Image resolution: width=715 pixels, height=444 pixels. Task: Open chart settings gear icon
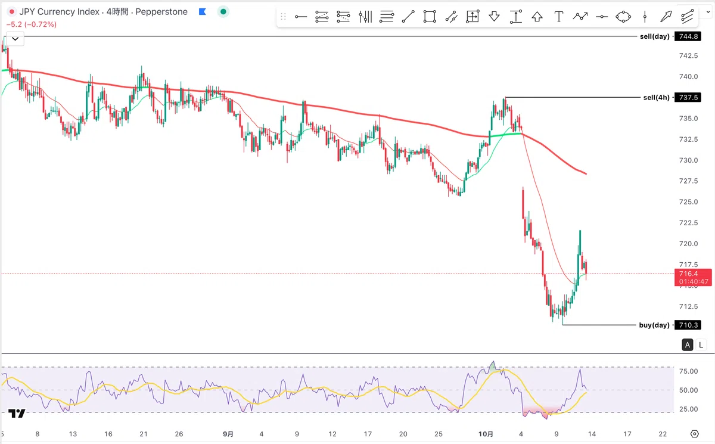pyautogui.click(x=695, y=433)
